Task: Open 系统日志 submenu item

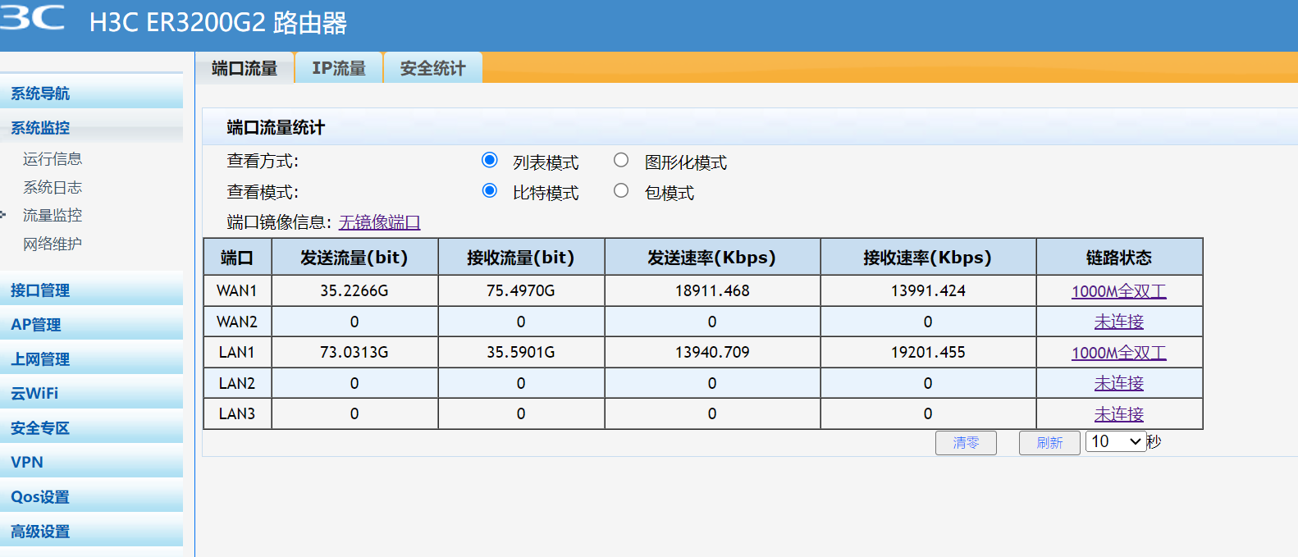Action: tap(53, 188)
